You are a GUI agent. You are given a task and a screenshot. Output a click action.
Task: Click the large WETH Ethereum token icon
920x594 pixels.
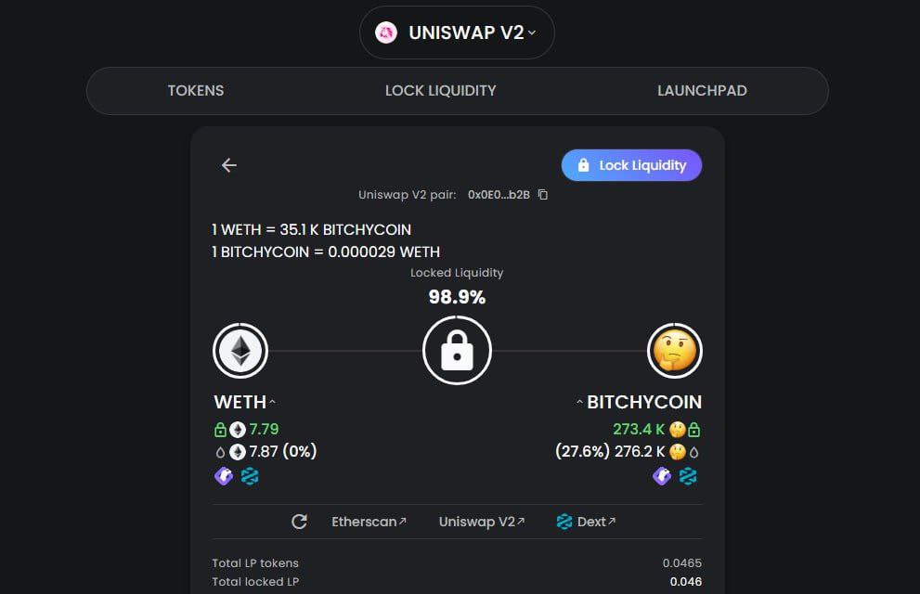coord(240,351)
